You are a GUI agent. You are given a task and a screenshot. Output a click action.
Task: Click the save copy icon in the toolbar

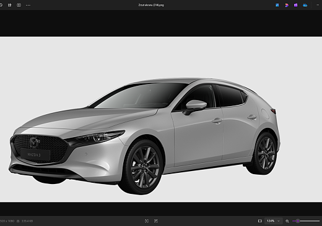(x=9, y=5)
